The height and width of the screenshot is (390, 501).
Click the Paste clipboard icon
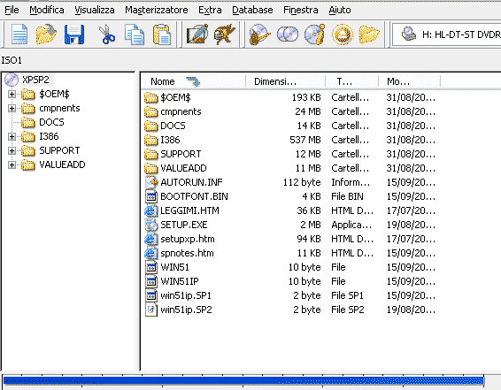[x=162, y=34]
